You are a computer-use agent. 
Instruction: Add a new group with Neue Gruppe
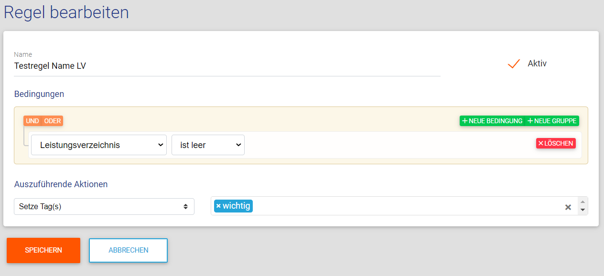552,121
